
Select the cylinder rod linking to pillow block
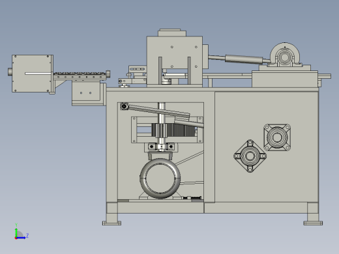[239, 59]
